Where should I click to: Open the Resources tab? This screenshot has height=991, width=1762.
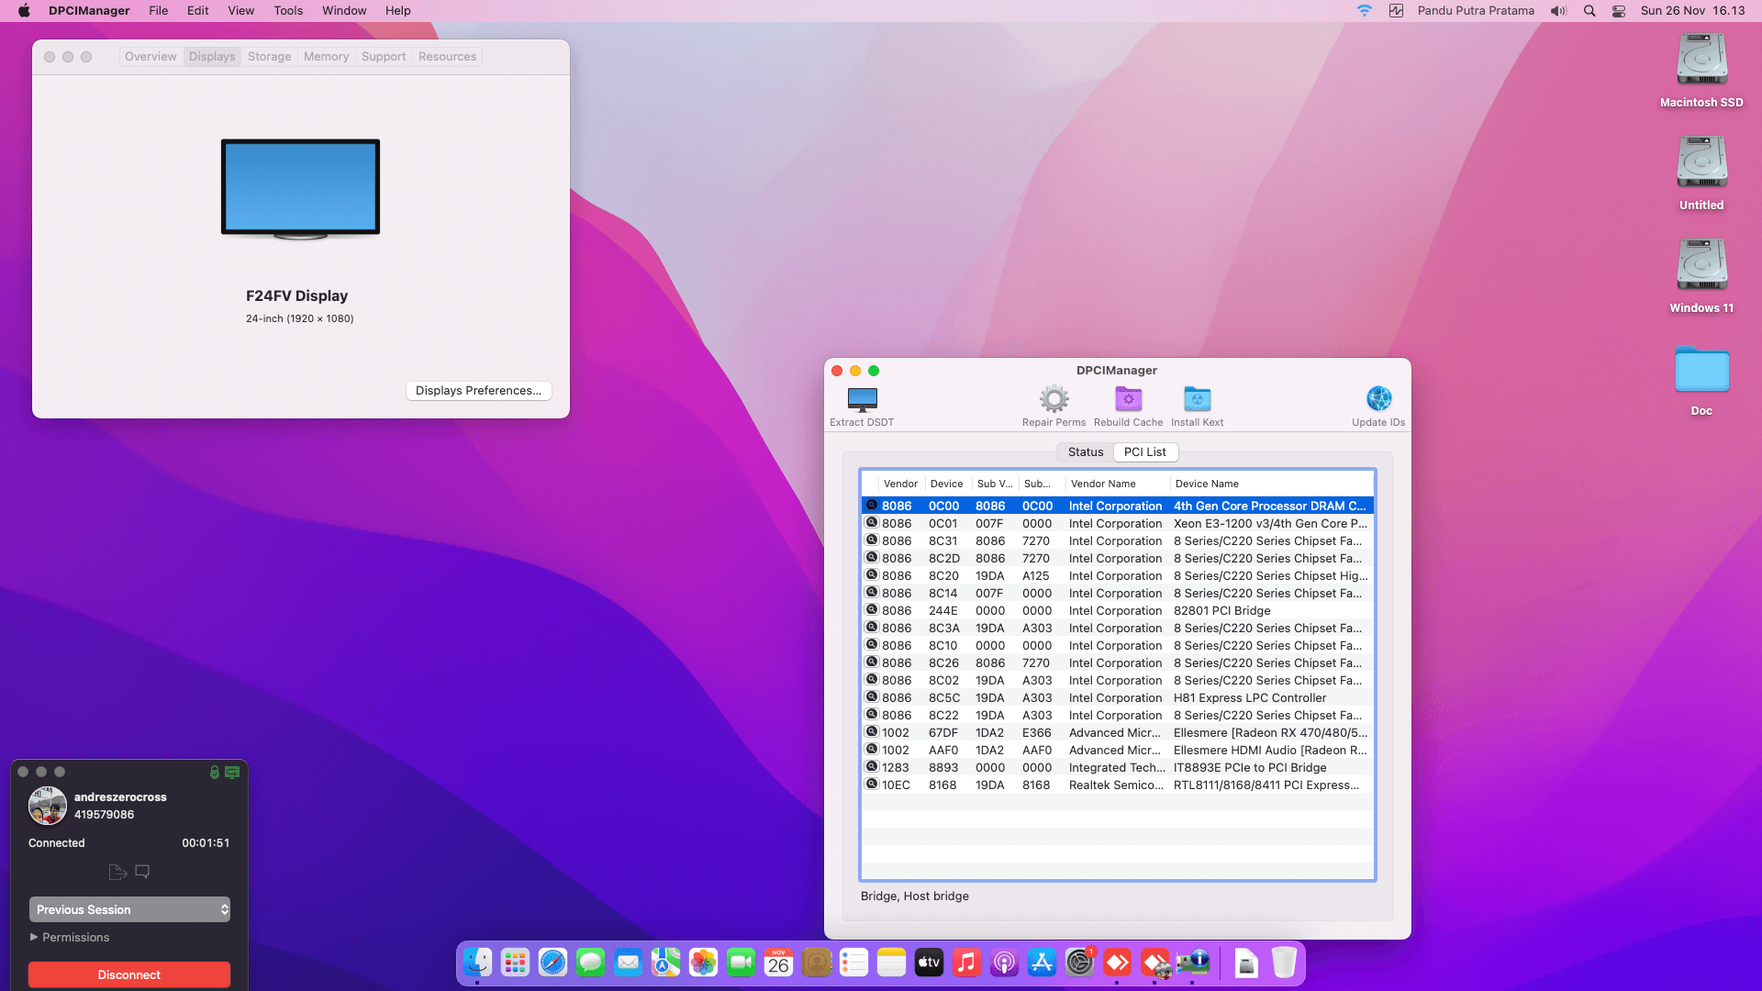(x=447, y=56)
